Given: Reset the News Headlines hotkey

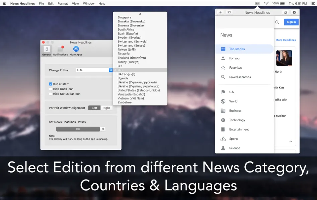Looking at the screenshot, I should click(x=103, y=129).
